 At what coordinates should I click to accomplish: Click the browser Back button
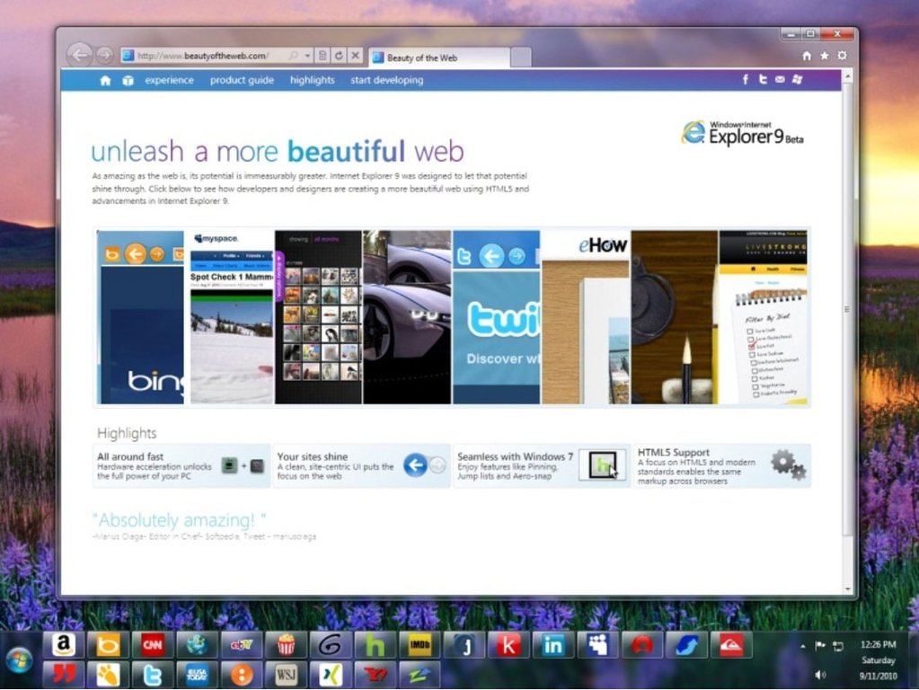[x=79, y=56]
